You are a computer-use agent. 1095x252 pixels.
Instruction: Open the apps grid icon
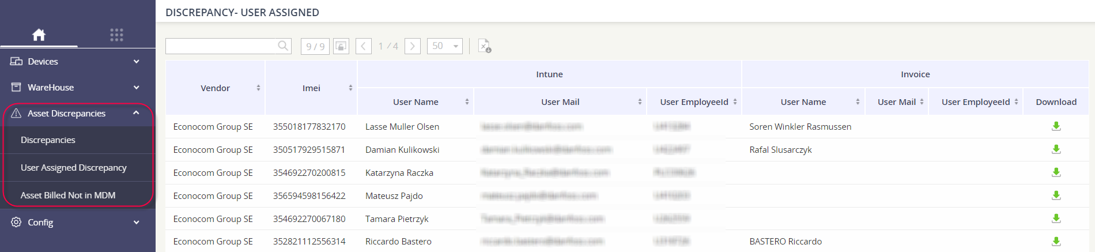[x=116, y=35]
